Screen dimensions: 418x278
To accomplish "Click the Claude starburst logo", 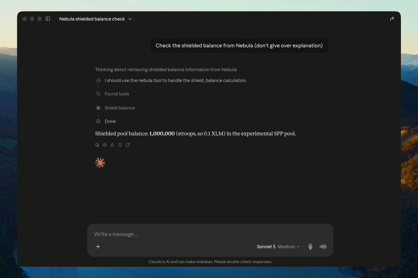I will (x=100, y=162).
